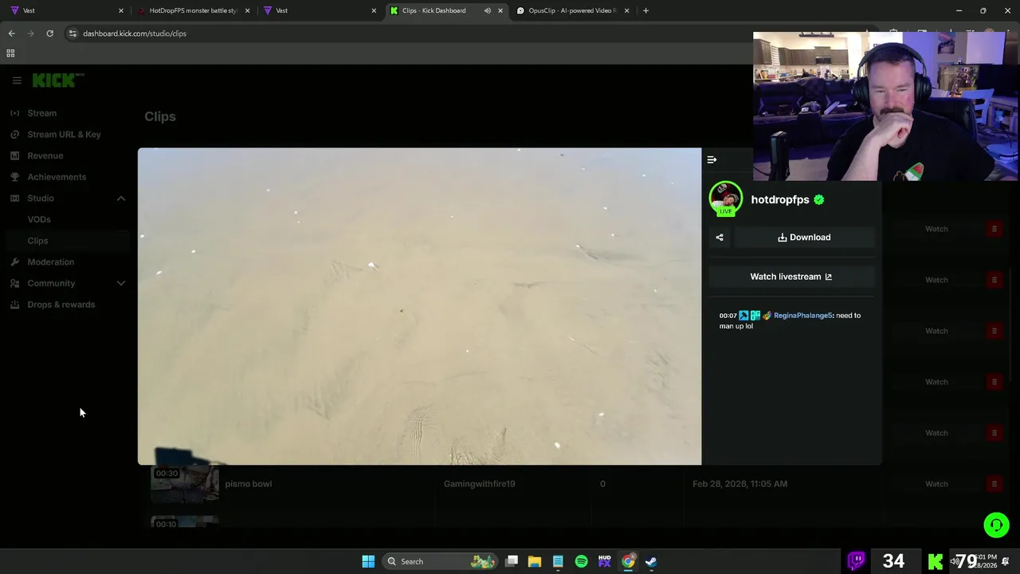Collapse the clip side panel icon
Viewport: 1020px width, 574px height.
[x=712, y=159]
